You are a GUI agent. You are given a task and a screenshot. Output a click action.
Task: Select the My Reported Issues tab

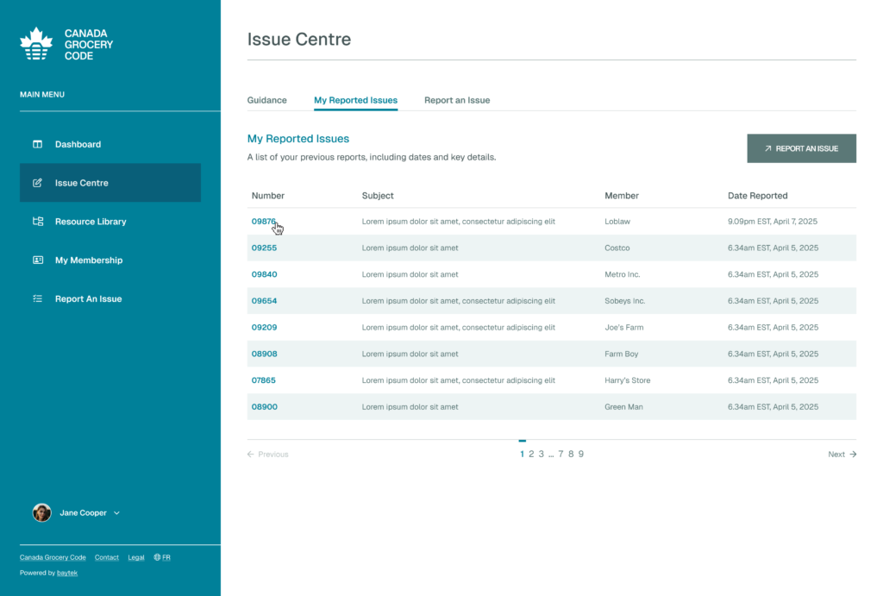[355, 100]
